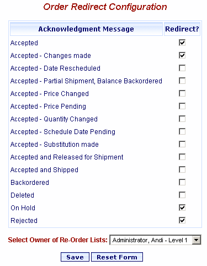Check Accepted and Released for Shipment

point(182,157)
